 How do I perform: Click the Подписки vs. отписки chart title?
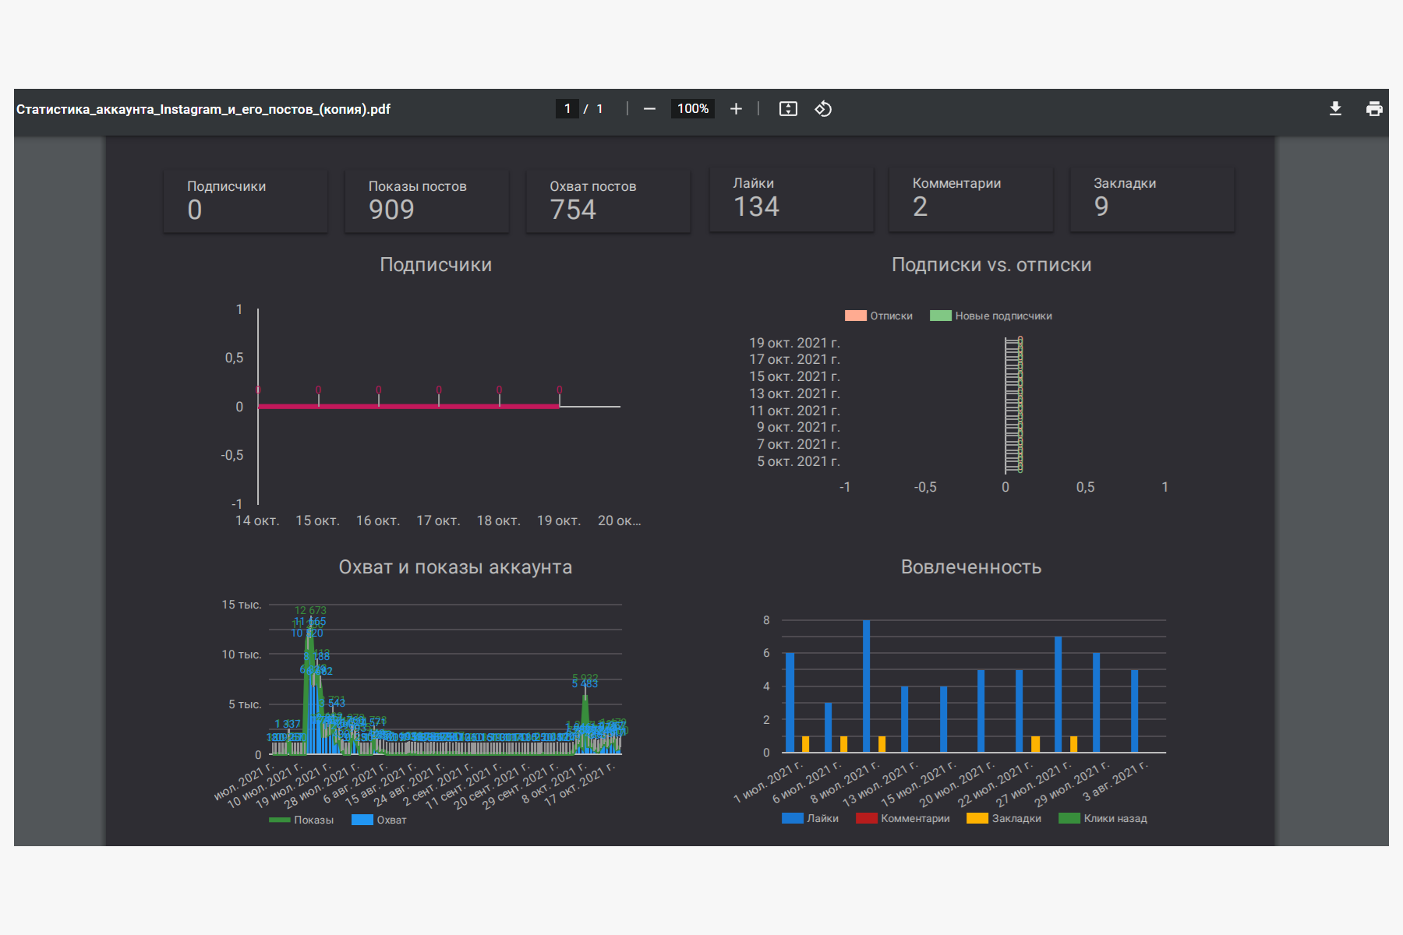click(991, 265)
